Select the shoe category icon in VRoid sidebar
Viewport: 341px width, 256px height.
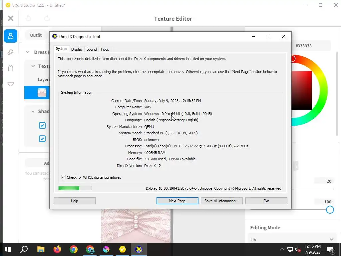[x=10, y=52]
